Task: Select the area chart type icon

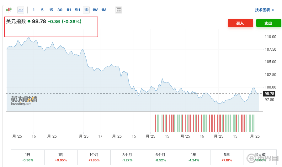Action: [21, 10]
